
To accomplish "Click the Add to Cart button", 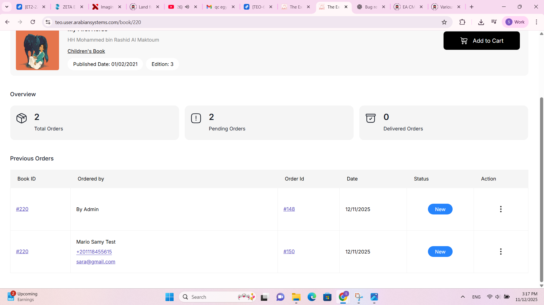I will coord(481,41).
